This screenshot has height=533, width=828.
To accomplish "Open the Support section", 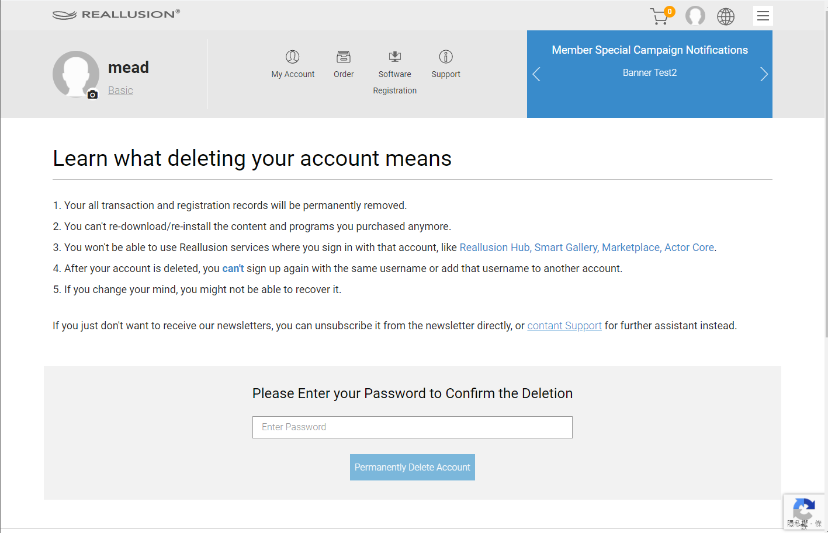I will click(446, 64).
